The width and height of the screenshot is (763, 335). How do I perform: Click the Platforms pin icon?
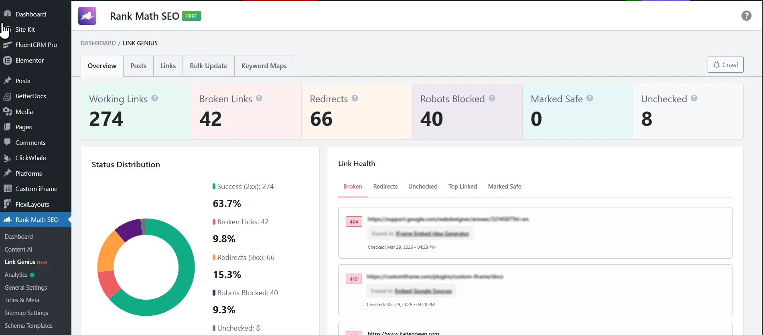point(7,173)
